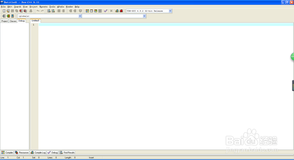This screenshot has width=294, height=160.
Task: Switch to the Classes side tab
Action: click(13, 21)
